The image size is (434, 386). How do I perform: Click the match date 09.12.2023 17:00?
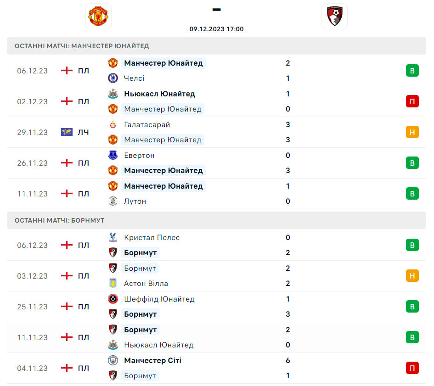[x=217, y=29]
